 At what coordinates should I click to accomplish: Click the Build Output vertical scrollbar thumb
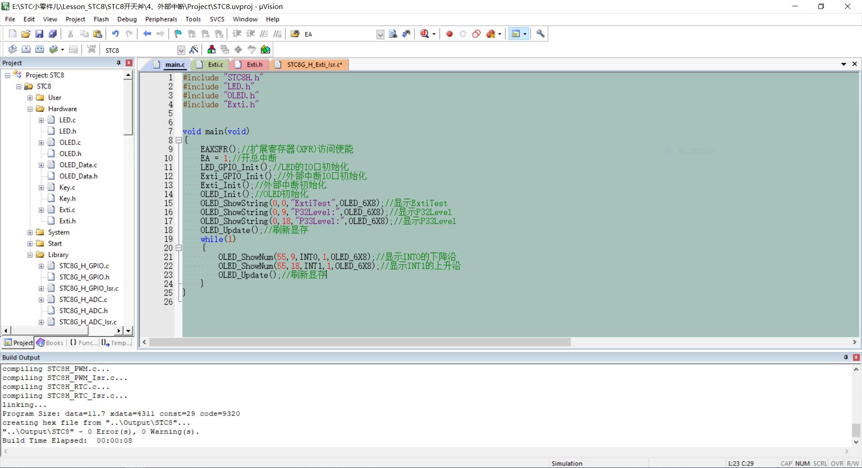pyautogui.click(x=856, y=430)
